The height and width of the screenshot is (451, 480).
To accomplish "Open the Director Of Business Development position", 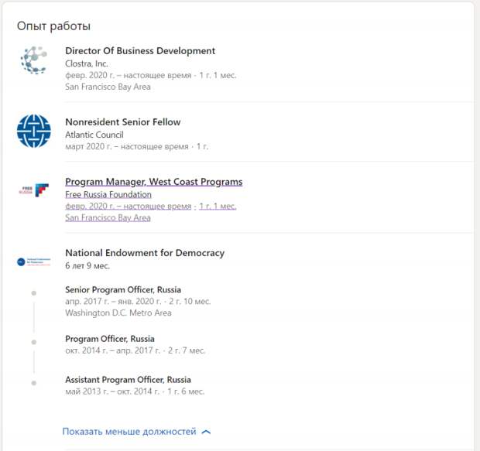I will click(140, 51).
